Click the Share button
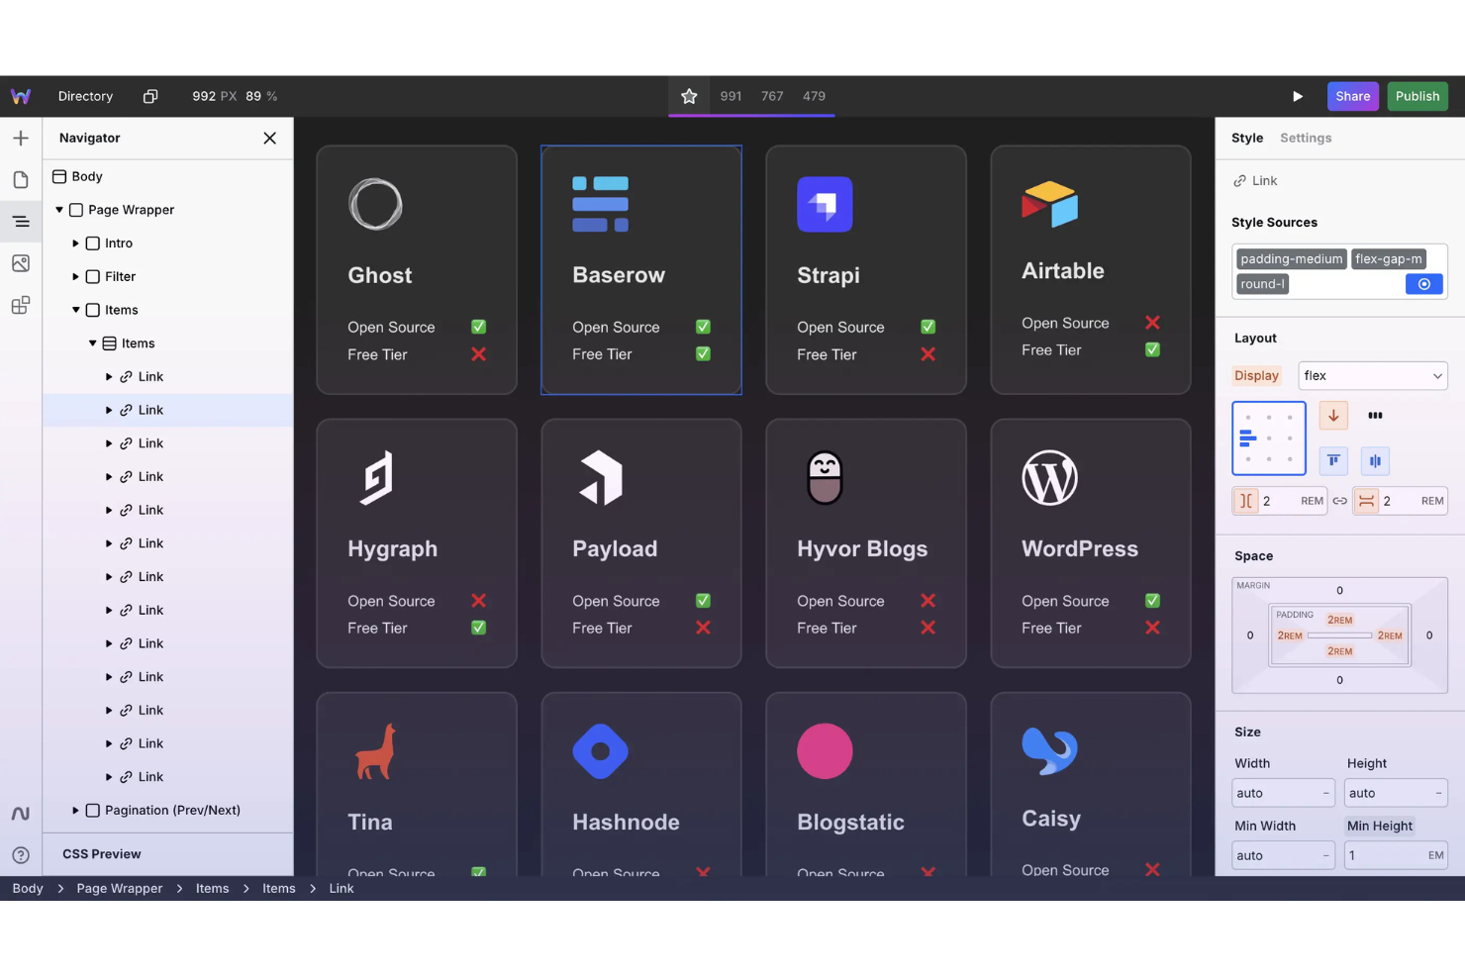 coord(1352,96)
